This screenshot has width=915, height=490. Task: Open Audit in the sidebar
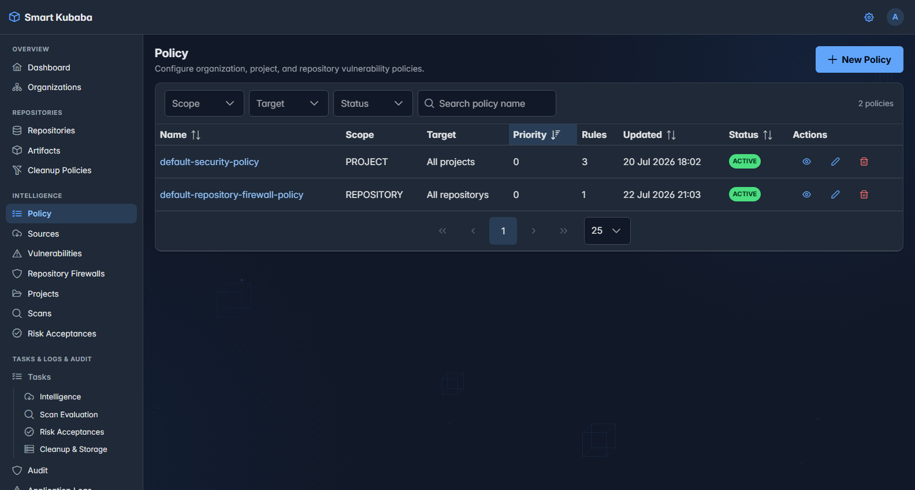click(x=72, y=470)
